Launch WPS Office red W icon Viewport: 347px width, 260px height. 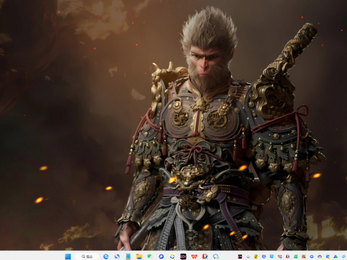(194, 256)
